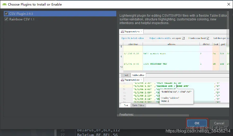
Task: Click the Android Studio icon in title bar
Action: [x=5, y=4]
